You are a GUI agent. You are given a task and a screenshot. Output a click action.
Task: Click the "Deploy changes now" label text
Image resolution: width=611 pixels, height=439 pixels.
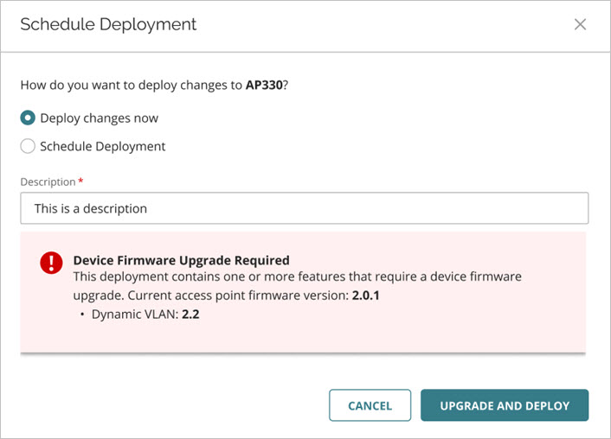click(99, 118)
